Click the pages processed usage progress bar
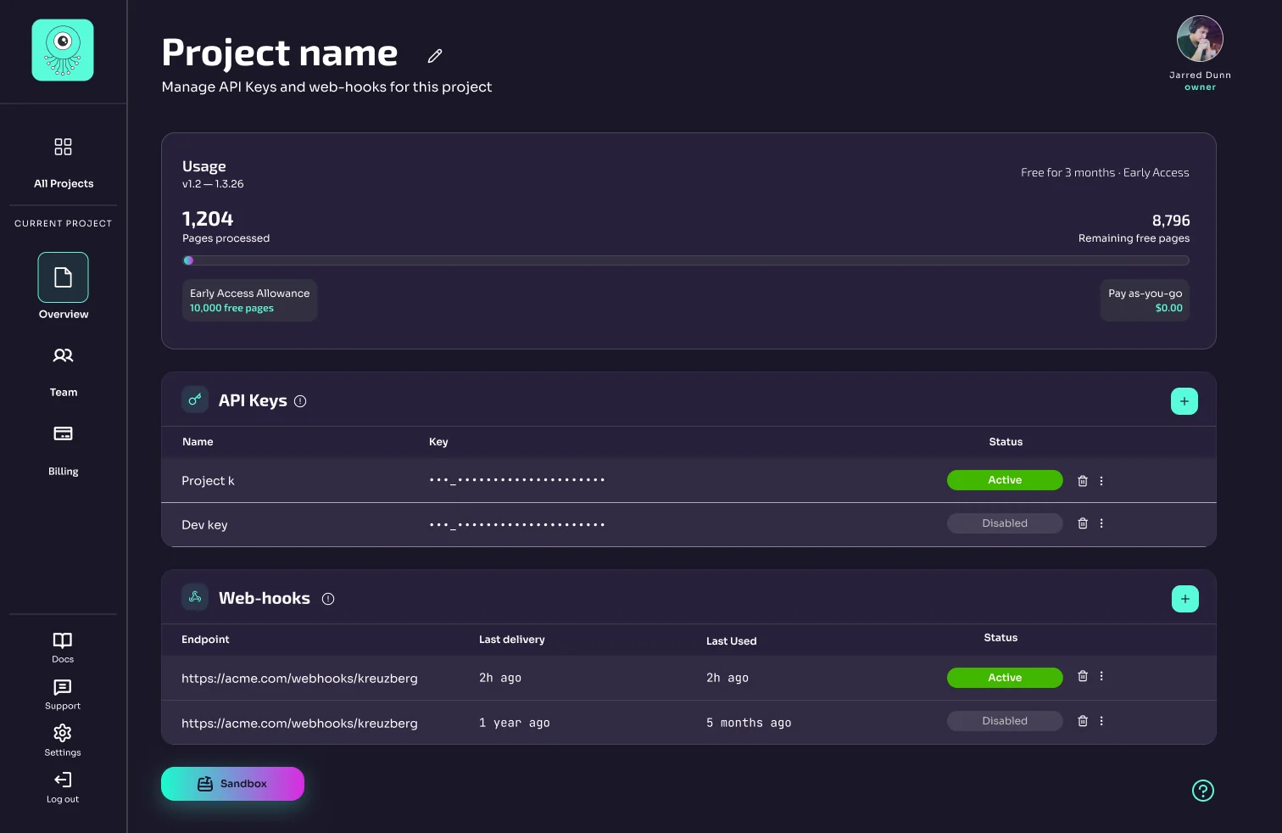Viewport: 1282px width, 833px height. point(686,260)
